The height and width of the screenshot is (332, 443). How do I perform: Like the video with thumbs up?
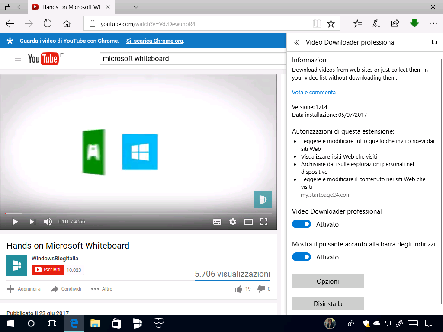click(238, 289)
